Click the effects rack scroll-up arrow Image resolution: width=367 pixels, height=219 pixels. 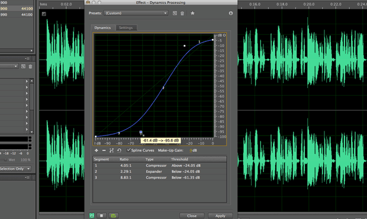click(31, 80)
